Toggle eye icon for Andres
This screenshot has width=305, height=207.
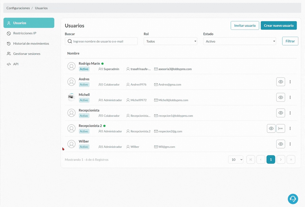click(x=280, y=82)
